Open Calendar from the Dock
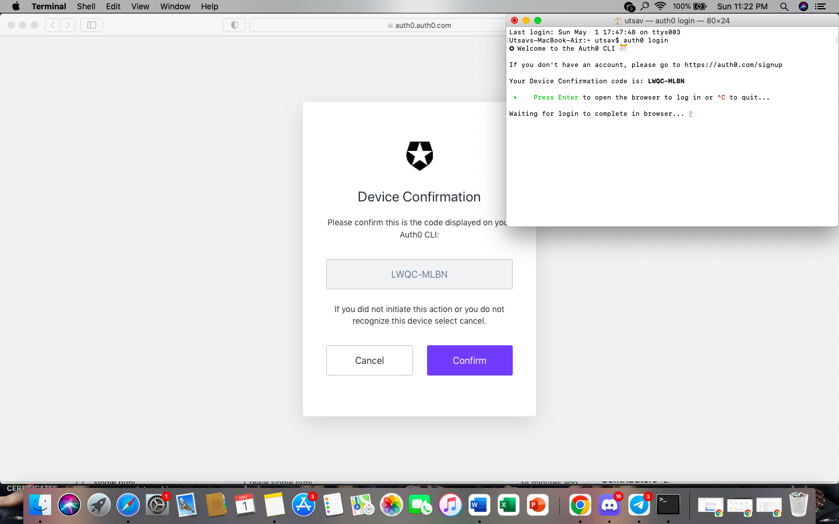The height and width of the screenshot is (524, 839). pyautogui.click(x=245, y=505)
